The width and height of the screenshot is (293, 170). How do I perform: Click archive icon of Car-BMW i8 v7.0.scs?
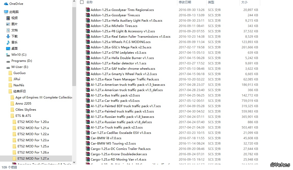pyautogui.click(x=88, y=138)
